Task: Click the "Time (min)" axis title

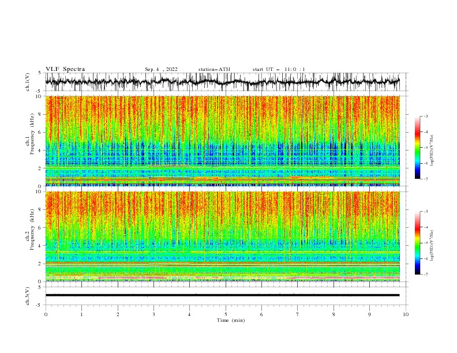Action: click(231, 320)
